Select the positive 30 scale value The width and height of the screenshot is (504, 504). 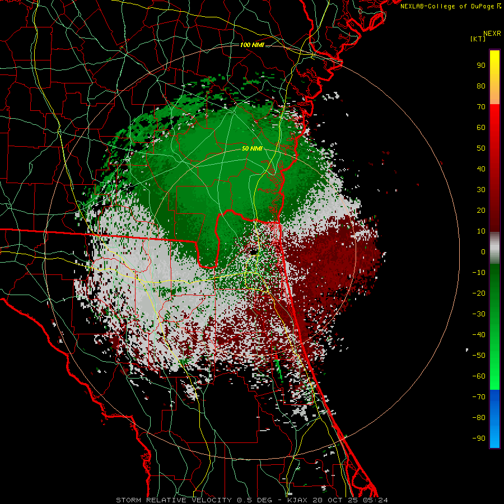[x=481, y=190]
